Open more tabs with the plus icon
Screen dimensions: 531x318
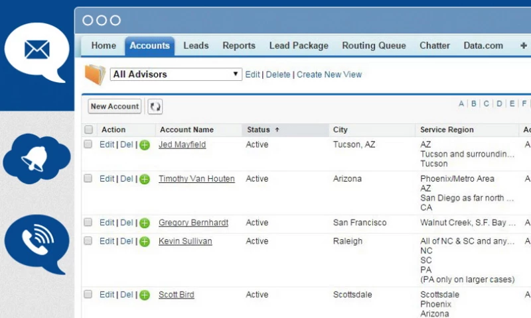pos(524,46)
